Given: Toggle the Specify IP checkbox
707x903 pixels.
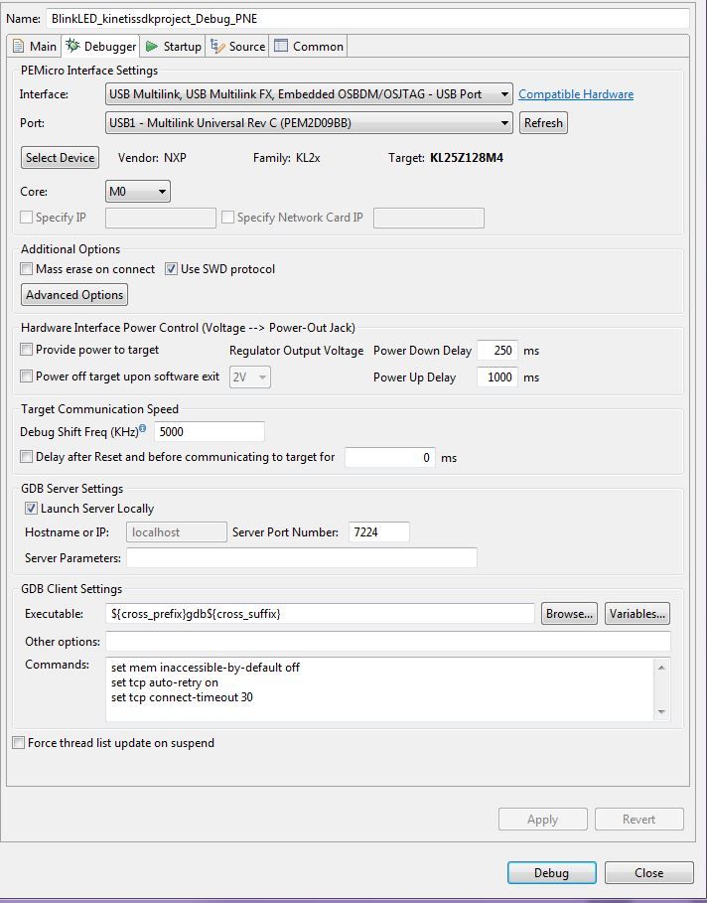Looking at the screenshot, I should [27, 218].
